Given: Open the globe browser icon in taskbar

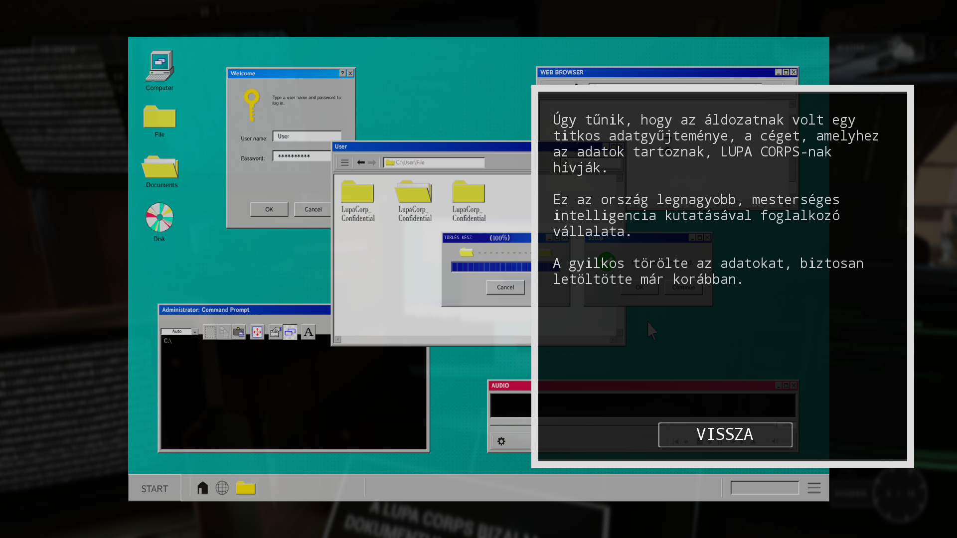Looking at the screenshot, I should click(222, 488).
